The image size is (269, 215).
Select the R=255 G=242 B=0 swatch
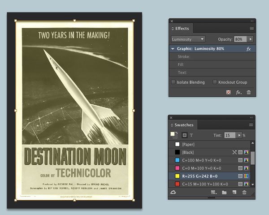(209, 176)
